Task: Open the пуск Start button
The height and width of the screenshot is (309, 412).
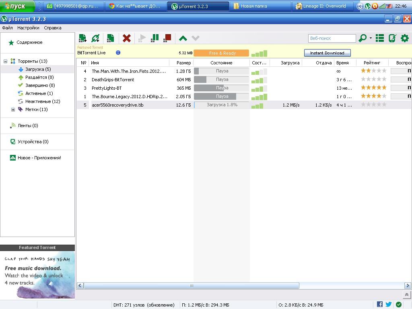Action: click(17, 6)
